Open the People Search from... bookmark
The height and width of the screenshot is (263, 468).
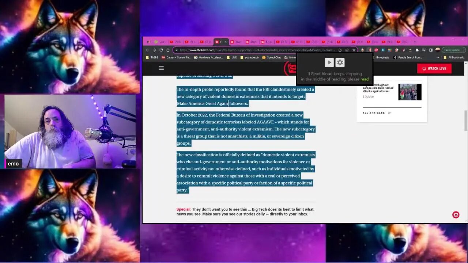[408, 57]
